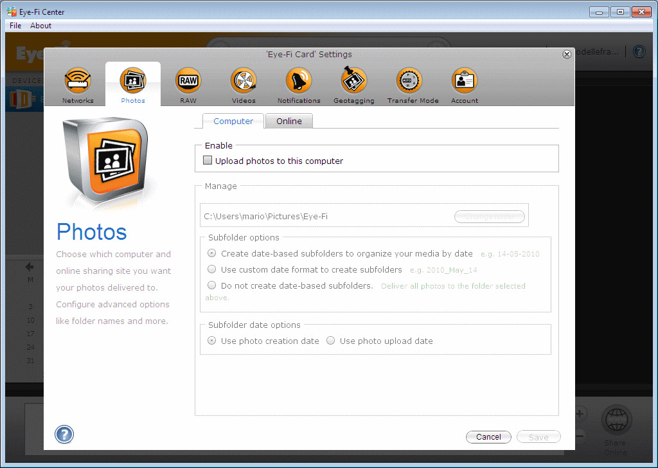This screenshot has height=468, width=658.
Task: Switch to the Online tab
Action: pyautogui.click(x=289, y=121)
